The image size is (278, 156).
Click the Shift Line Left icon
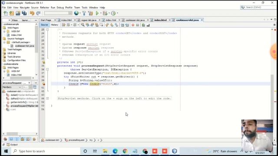point(122,25)
